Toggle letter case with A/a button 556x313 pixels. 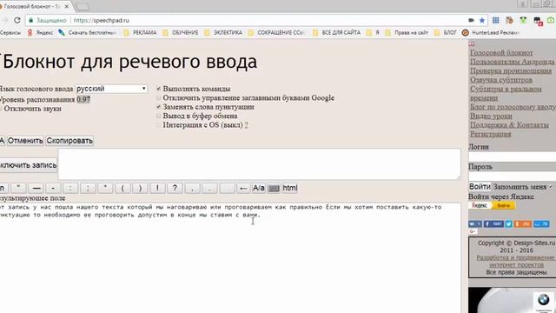click(x=259, y=188)
